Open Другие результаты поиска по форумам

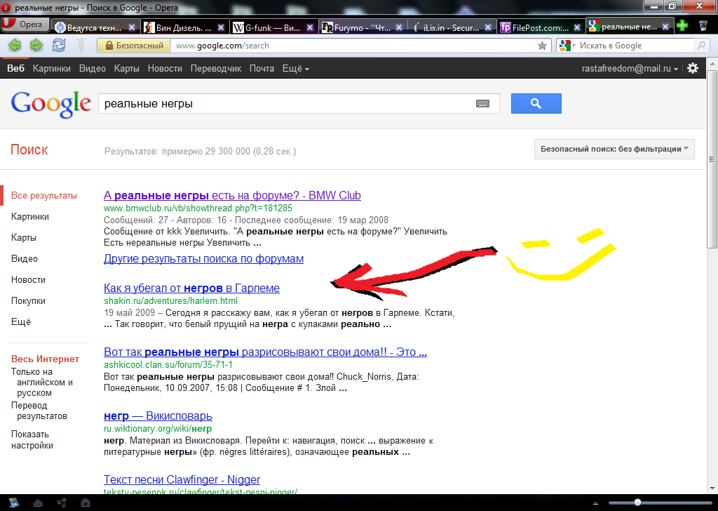point(204,259)
